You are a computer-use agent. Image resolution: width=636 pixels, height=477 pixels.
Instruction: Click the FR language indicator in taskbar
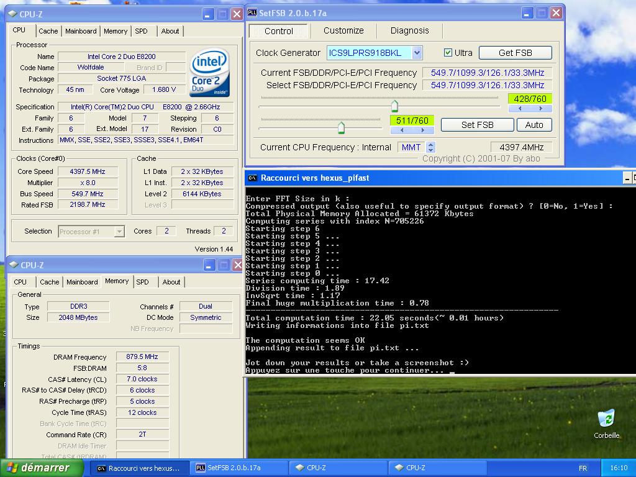click(583, 468)
